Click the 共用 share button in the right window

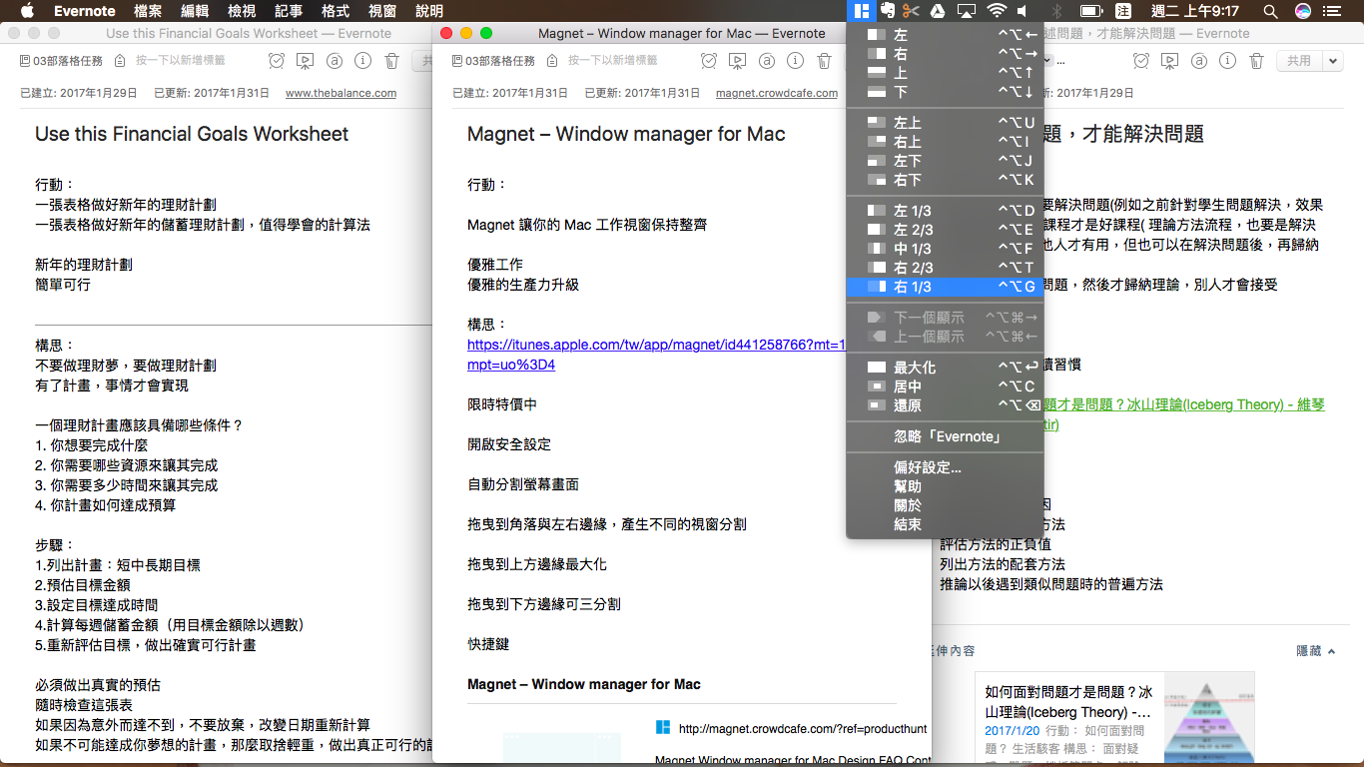(1299, 61)
